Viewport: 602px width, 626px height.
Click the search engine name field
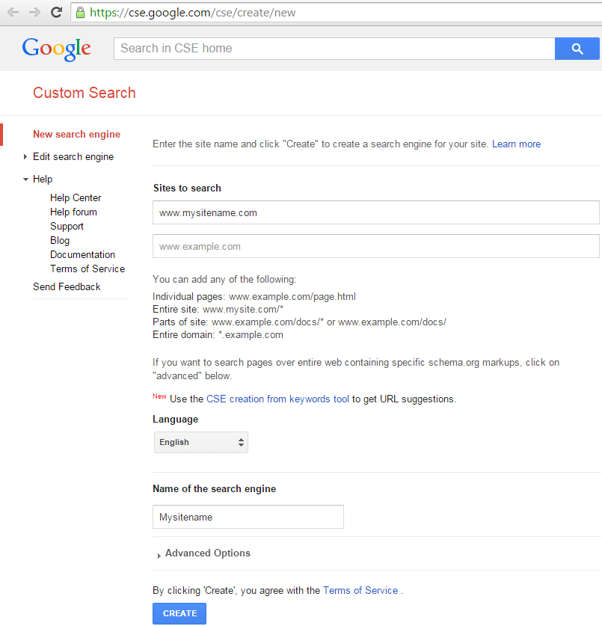248,517
